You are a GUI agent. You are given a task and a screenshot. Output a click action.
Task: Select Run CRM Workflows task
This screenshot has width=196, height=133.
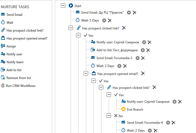coord(21,86)
